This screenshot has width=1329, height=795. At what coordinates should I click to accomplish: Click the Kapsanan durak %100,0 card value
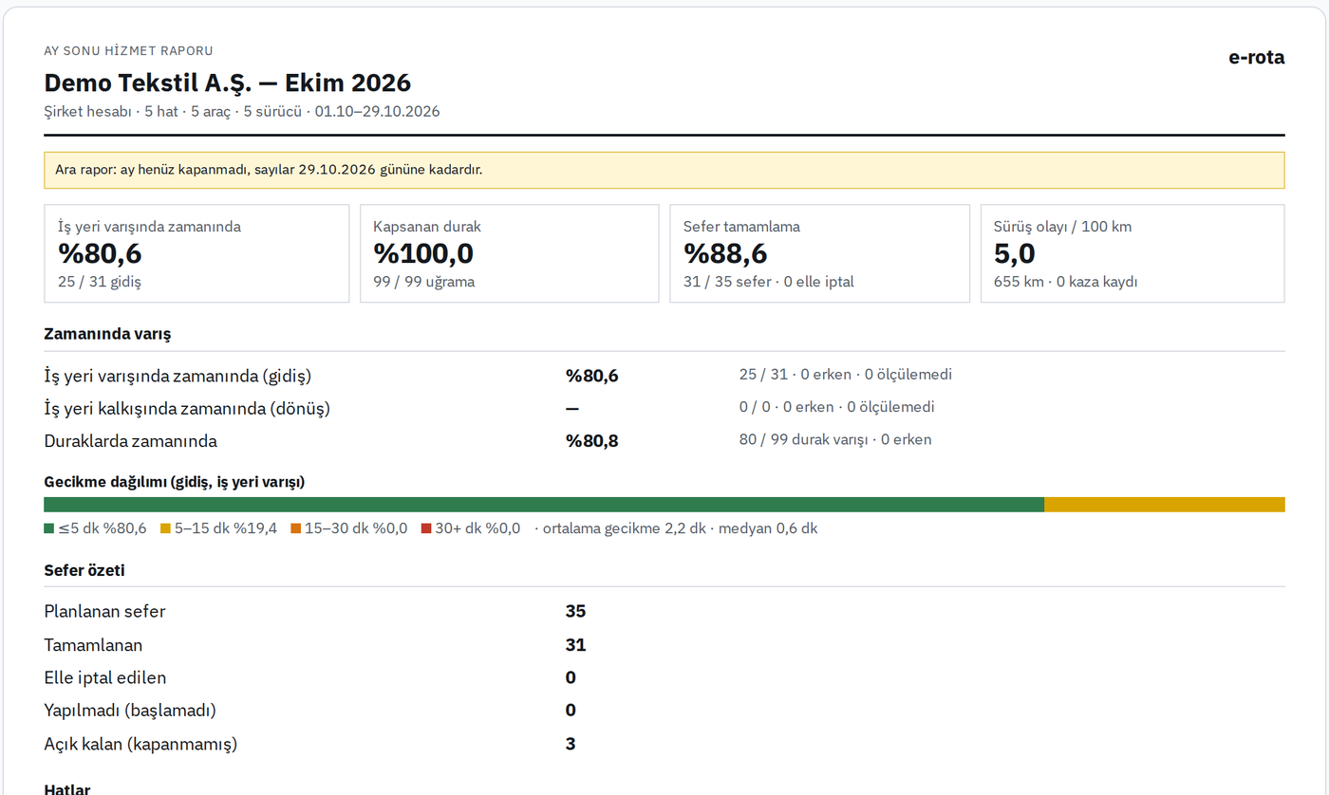[x=423, y=253]
